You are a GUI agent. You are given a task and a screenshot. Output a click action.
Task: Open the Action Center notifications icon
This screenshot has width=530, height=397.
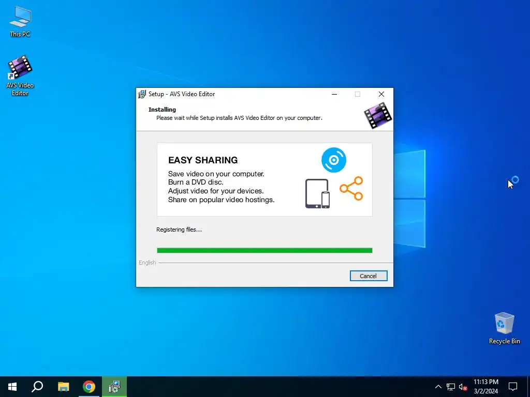[x=513, y=387]
